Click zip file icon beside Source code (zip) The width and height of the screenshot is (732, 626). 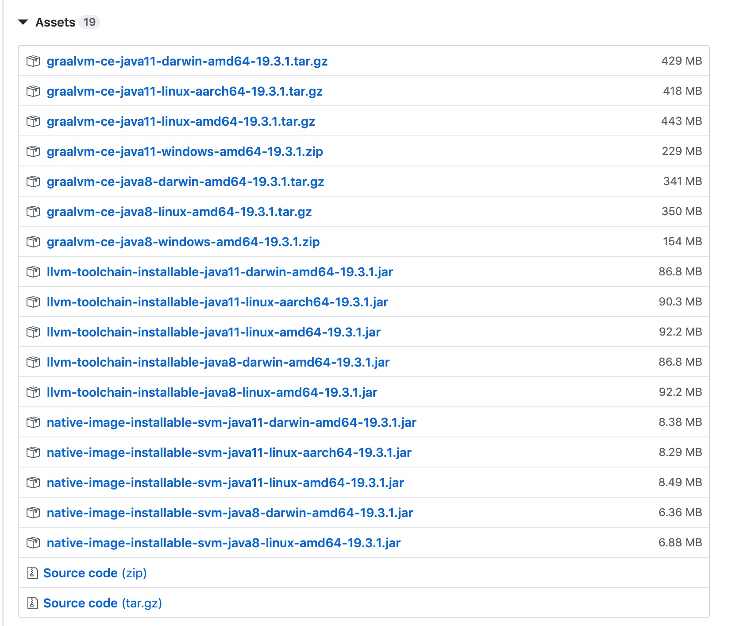(x=33, y=573)
